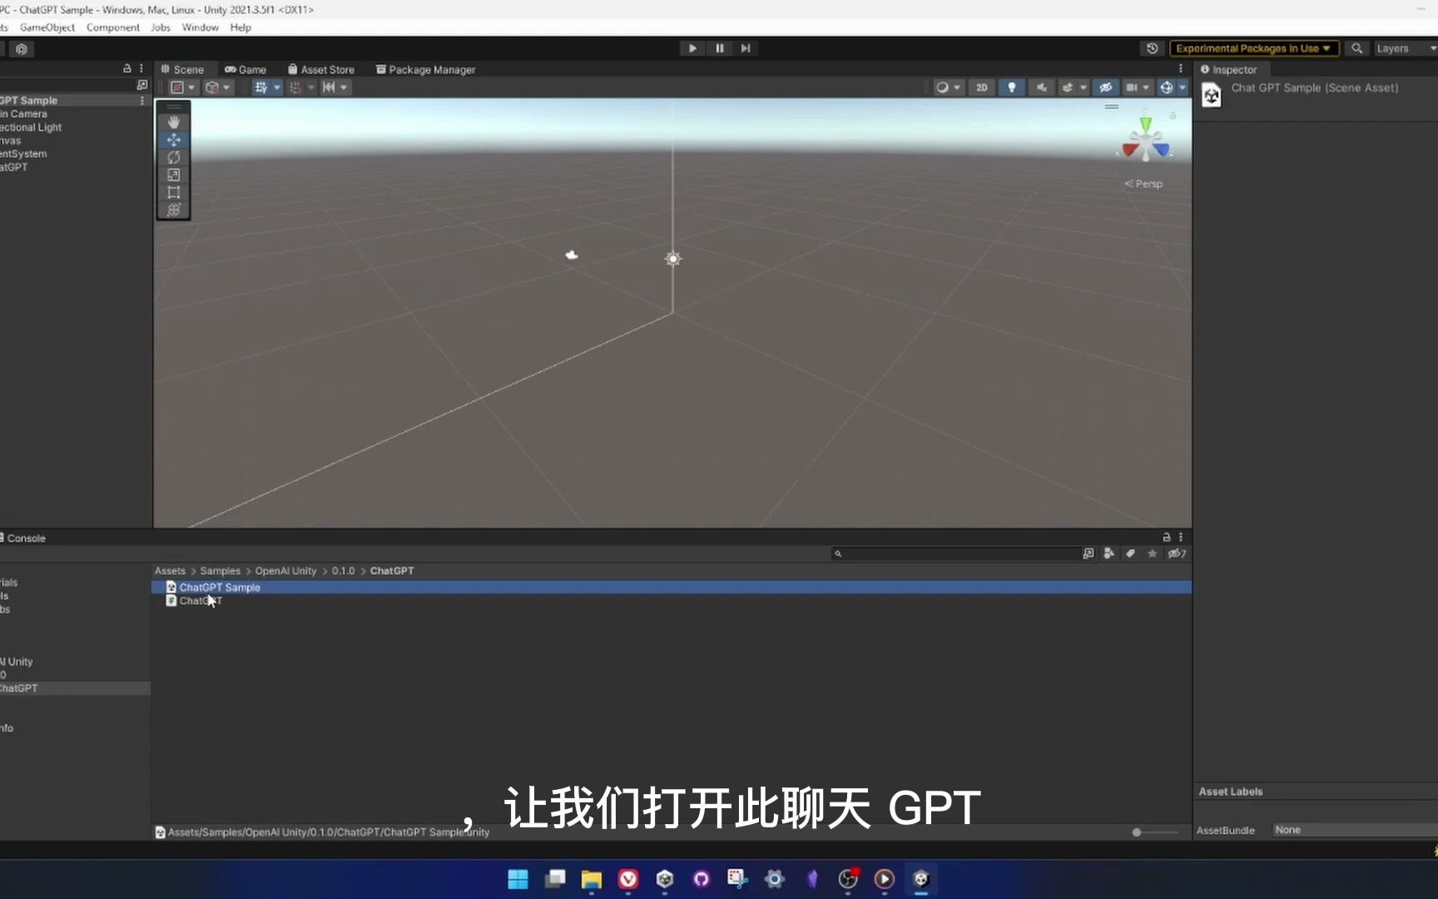Select the Move tool in the Scene overlay

click(x=173, y=139)
